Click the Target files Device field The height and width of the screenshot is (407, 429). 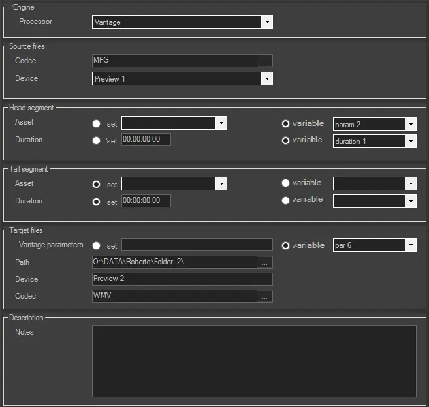182,279
